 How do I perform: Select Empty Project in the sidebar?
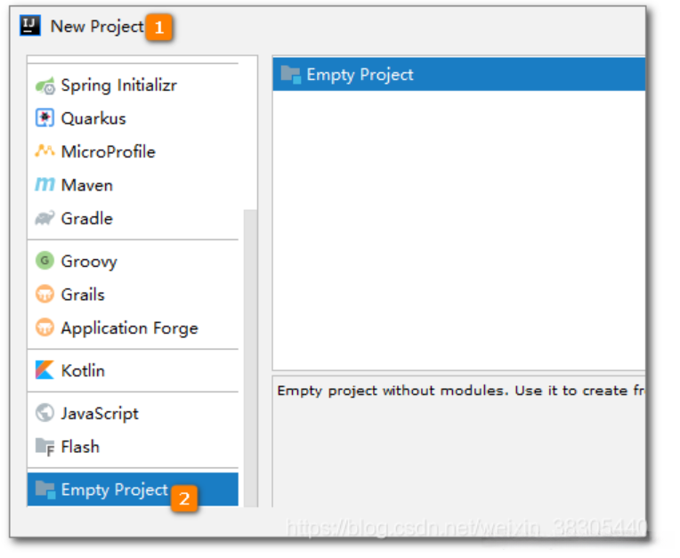(114, 489)
